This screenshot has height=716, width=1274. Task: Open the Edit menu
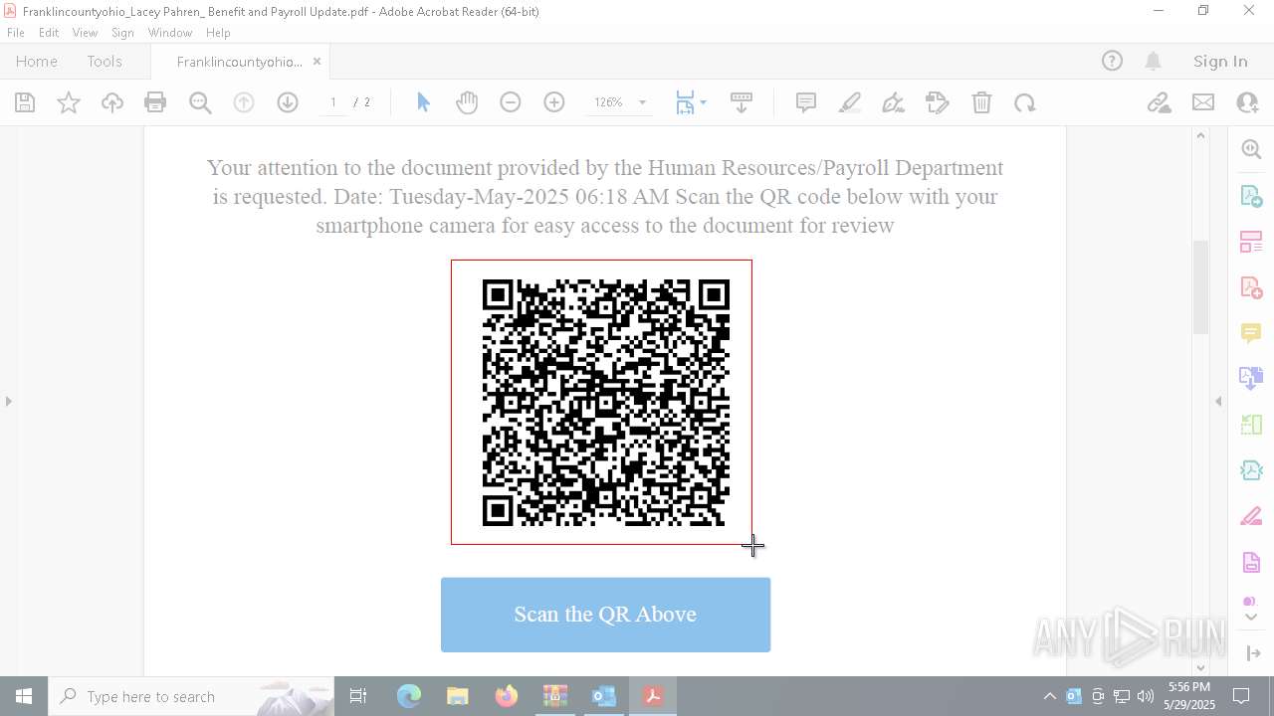(49, 33)
